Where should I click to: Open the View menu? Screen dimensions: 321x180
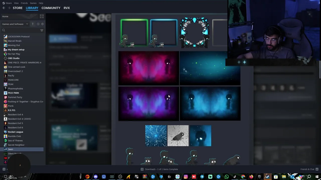[16, 3]
